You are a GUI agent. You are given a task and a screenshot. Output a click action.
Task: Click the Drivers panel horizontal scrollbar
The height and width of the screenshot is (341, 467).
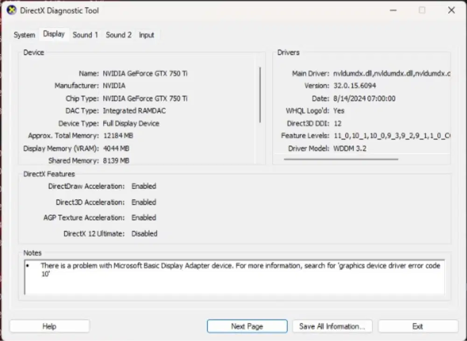coord(341,159)
